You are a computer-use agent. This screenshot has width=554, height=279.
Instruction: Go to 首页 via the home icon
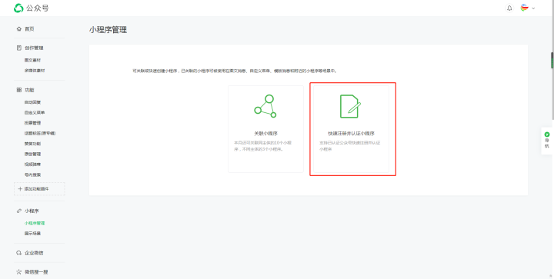coord(18,29)
